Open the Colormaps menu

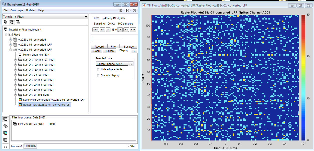(17, 10)
